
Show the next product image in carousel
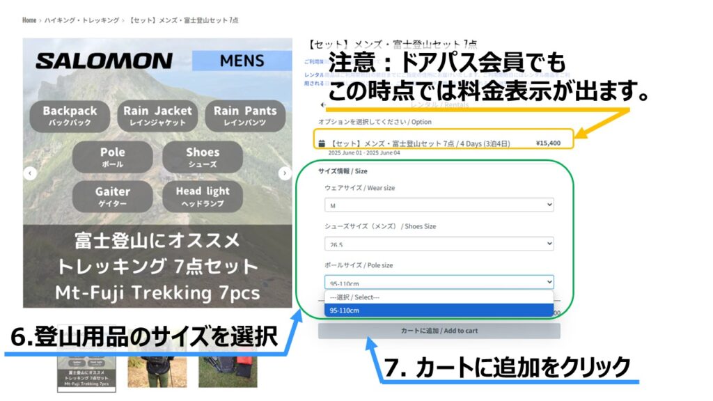(x=285, y=173)
